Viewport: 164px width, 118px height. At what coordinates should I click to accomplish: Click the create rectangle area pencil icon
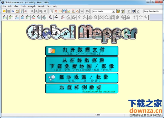pyautogui.click(x=11, y=17)
